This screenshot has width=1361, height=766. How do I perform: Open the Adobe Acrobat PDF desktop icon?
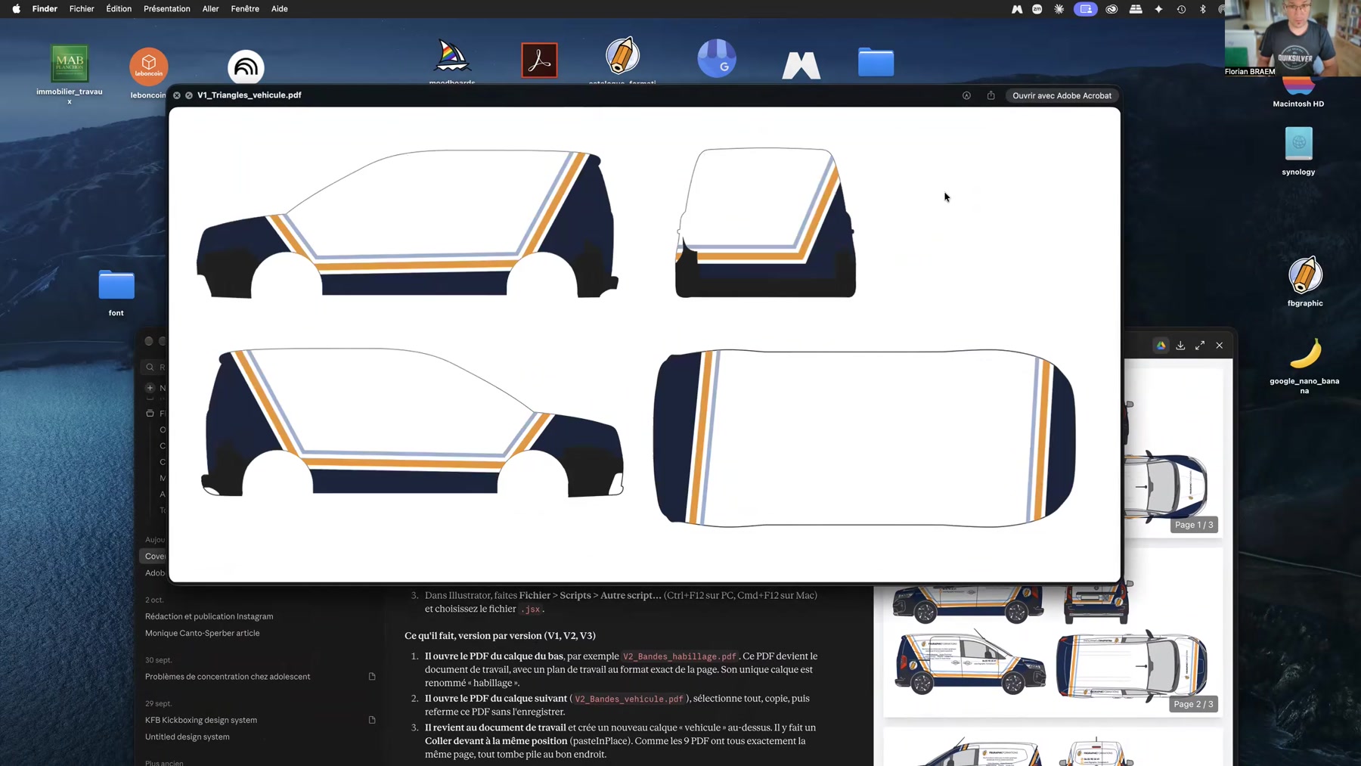(539, 60)
